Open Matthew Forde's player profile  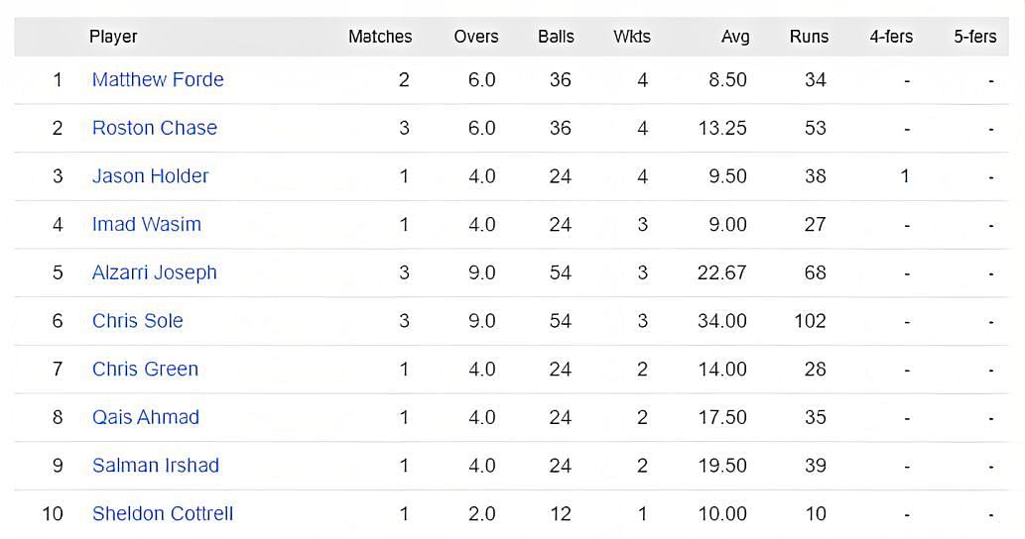coord(158,79)
